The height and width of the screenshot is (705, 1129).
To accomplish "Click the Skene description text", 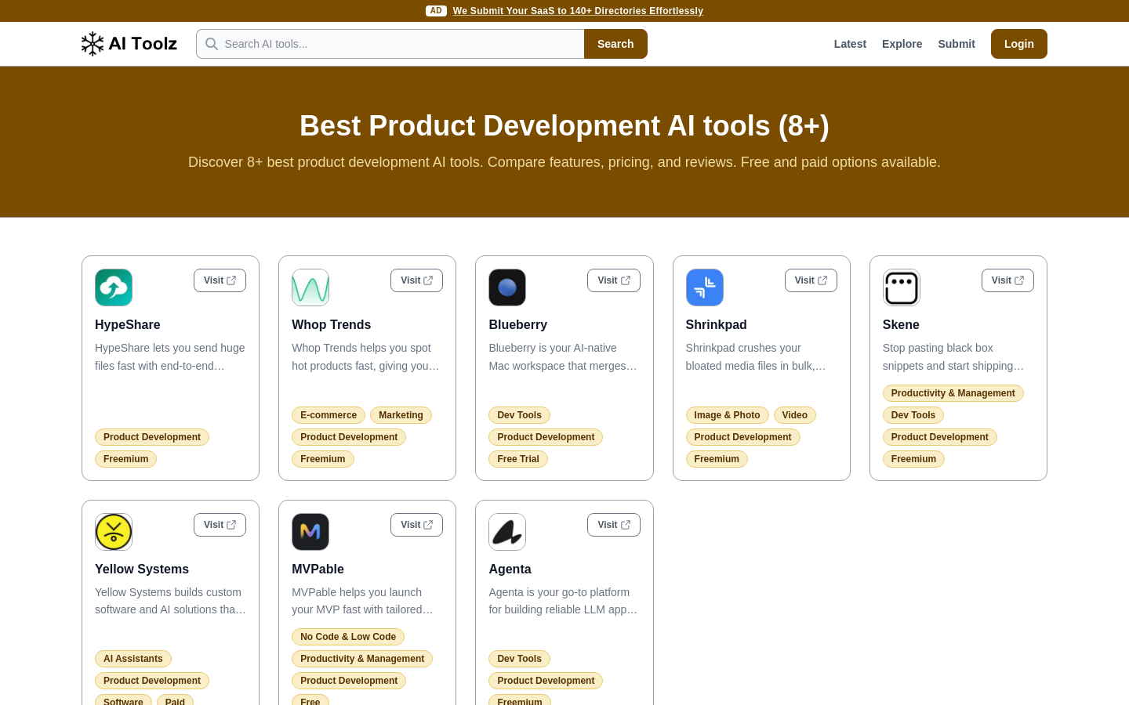I will click(x=957, y=356).
